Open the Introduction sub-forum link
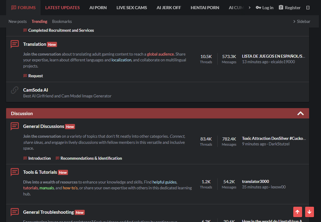 coord(39,158)
